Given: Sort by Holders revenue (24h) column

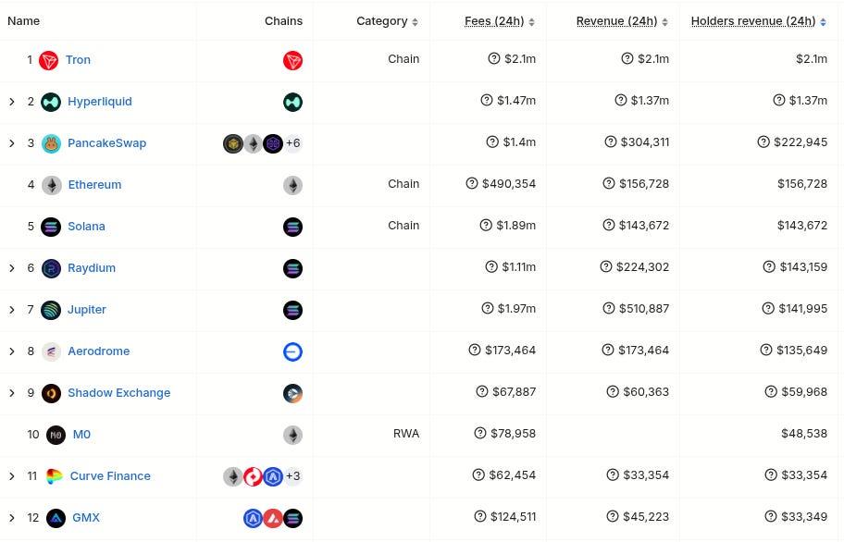Looking at the screenshot, I should [753, 21].
